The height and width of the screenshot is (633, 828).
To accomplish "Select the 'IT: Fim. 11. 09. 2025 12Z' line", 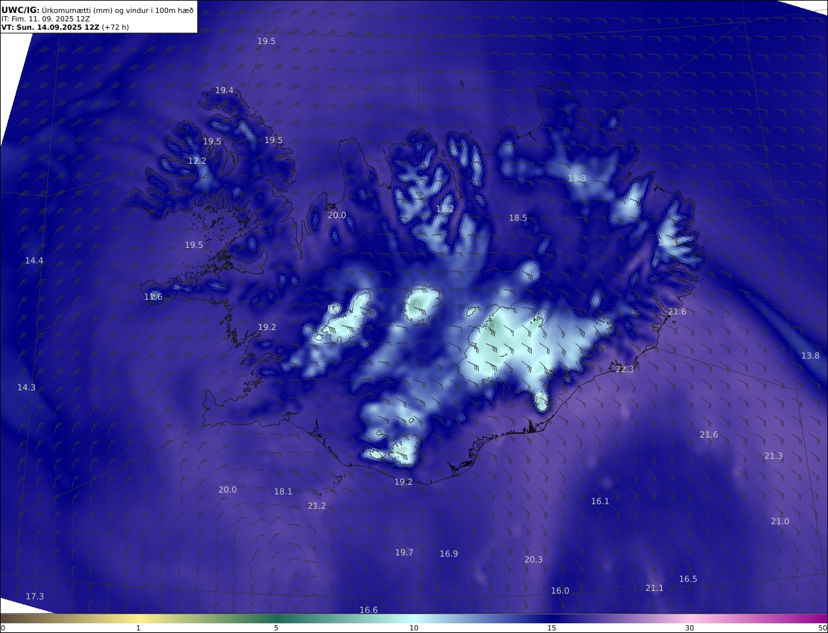I will (x=45, y=19).
